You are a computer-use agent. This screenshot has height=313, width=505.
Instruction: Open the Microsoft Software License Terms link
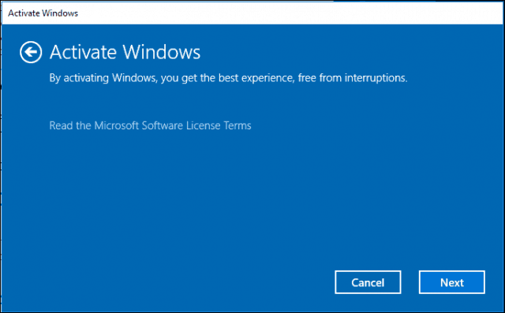(150, 125)
